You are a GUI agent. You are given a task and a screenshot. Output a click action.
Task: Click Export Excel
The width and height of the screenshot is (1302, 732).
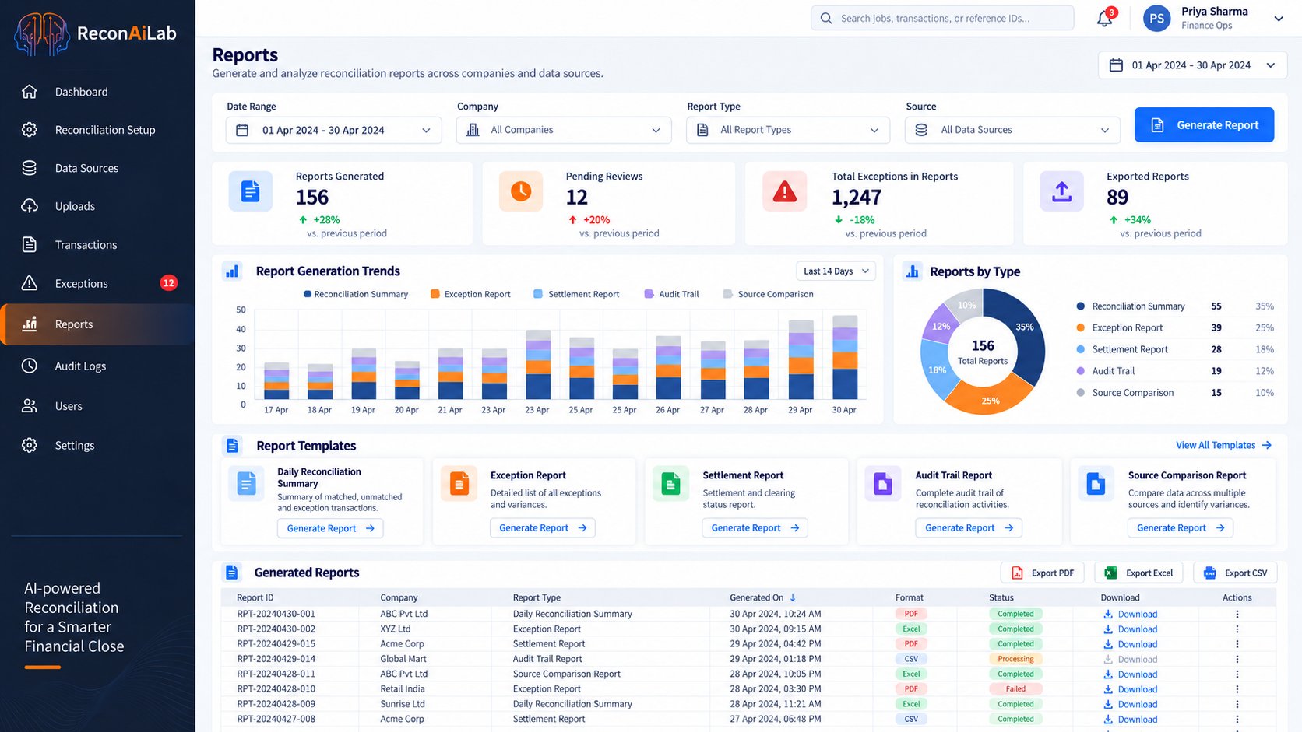(1138, 573)
